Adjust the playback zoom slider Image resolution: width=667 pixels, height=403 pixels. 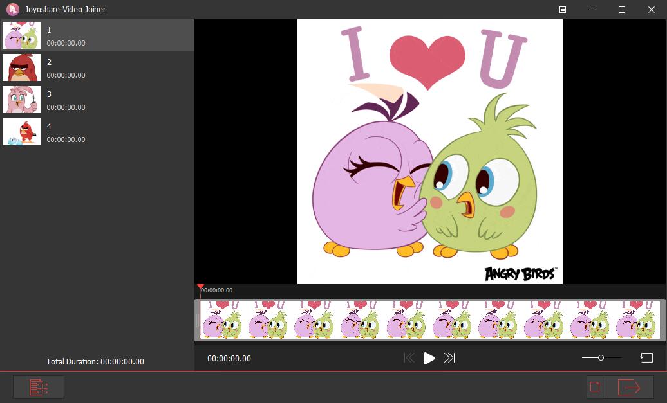[601, 358]
